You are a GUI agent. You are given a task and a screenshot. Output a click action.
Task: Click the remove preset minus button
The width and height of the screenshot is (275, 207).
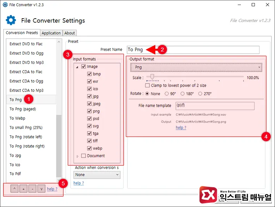[x=32, y=189]
